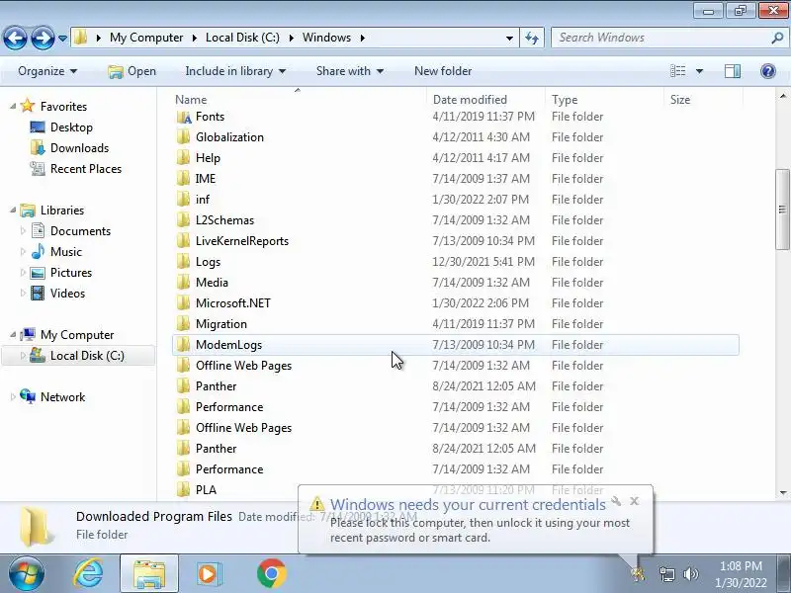Click the New folder button

443,71
